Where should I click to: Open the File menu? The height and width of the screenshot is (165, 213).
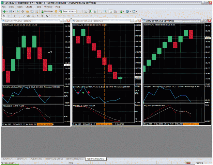(4, 7)
